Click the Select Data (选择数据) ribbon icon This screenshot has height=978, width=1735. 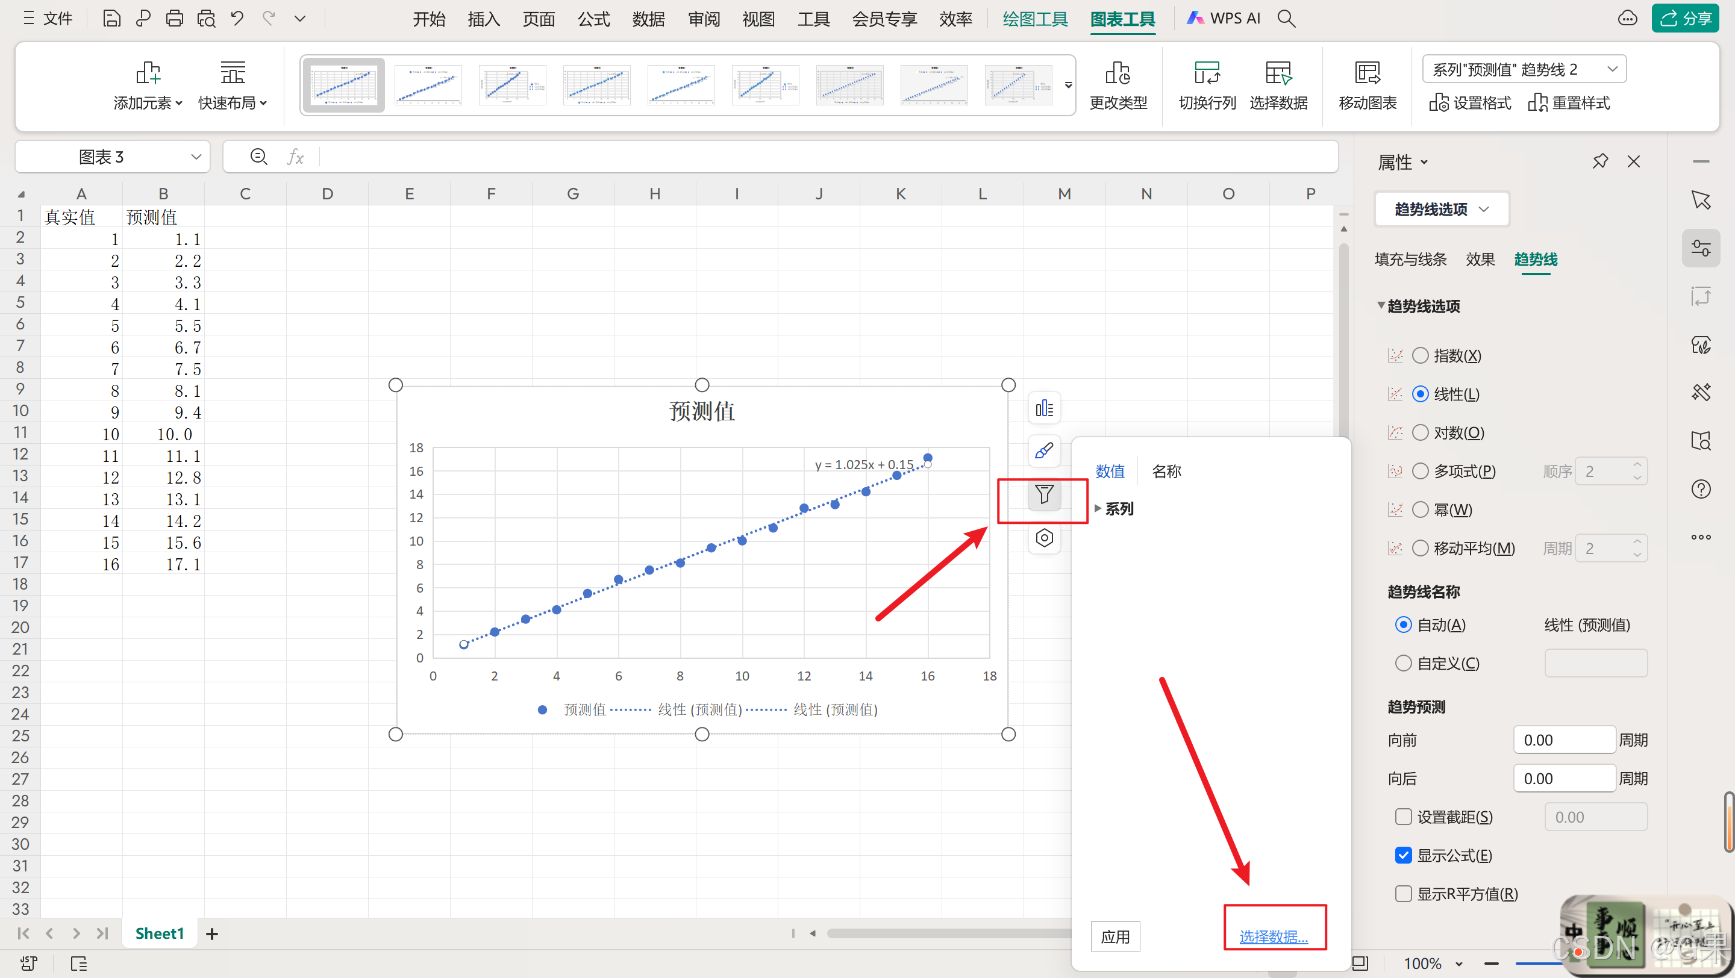[1278, 73]
